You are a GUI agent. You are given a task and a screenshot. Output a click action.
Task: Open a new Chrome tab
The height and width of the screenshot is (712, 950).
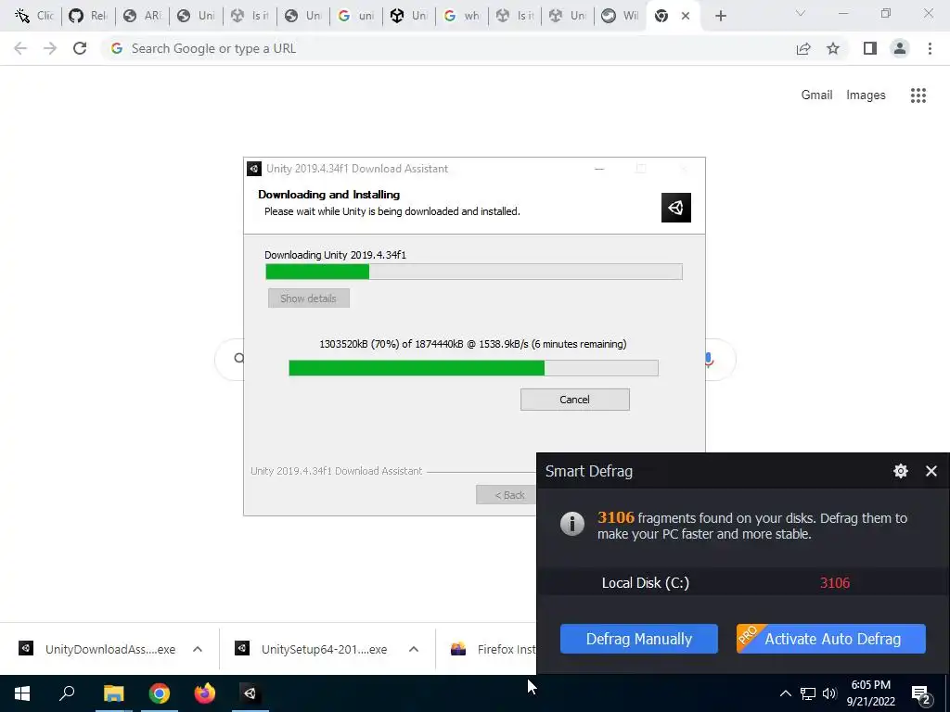(720, 16)
